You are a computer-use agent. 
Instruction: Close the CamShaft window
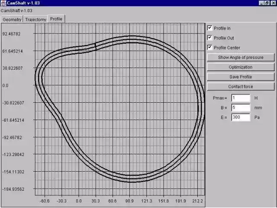(x=273, y=3)
